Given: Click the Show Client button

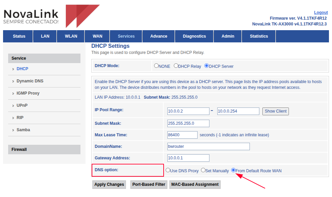Looking at the screenshot, I should coord(276,111).
